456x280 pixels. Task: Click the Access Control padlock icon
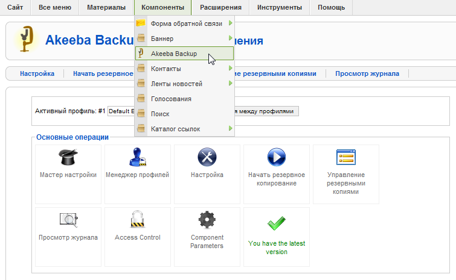click(138, 219)
